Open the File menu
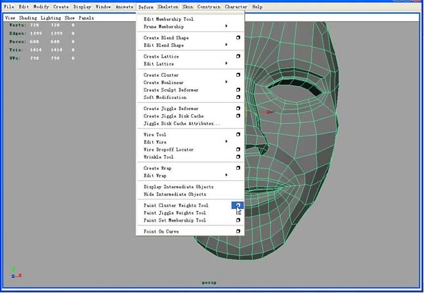The height and width of the screenshot is (293, 424). click(9, 7)
